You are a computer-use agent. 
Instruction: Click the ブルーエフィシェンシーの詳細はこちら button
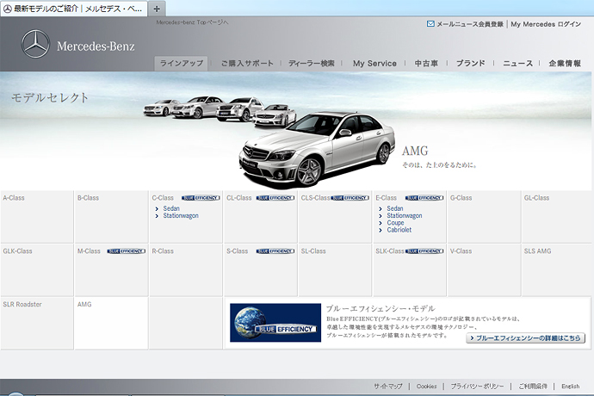526,338
